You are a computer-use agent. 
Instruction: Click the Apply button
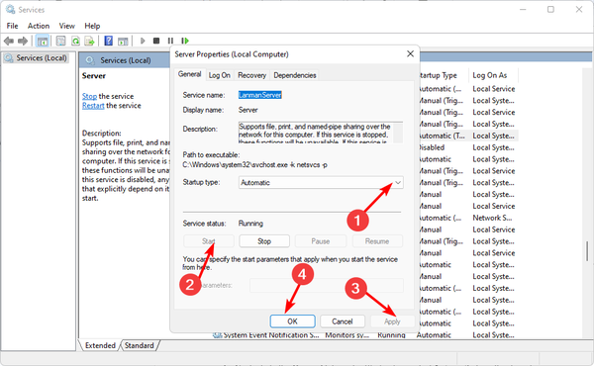pos(392,321)
